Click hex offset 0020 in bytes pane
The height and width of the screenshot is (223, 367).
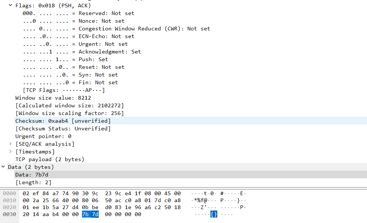coord(10,207)
